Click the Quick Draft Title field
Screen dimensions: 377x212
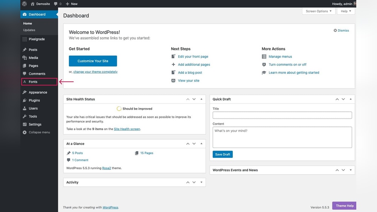pyautogui.click(x=282, y=115)
